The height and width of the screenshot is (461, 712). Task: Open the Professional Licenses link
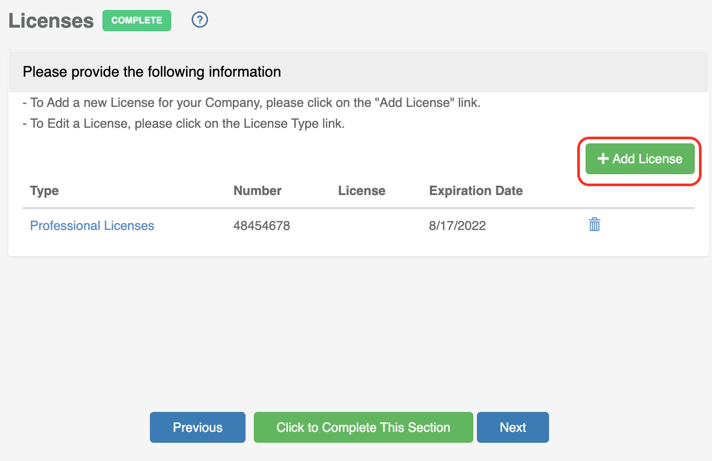click(x=92, y=226)
